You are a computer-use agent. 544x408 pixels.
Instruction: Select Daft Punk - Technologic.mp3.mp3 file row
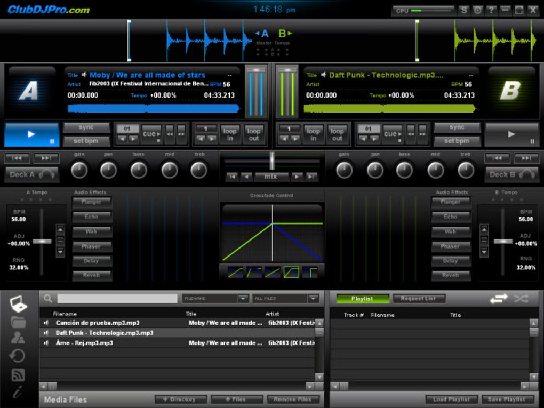pos(177,333)
